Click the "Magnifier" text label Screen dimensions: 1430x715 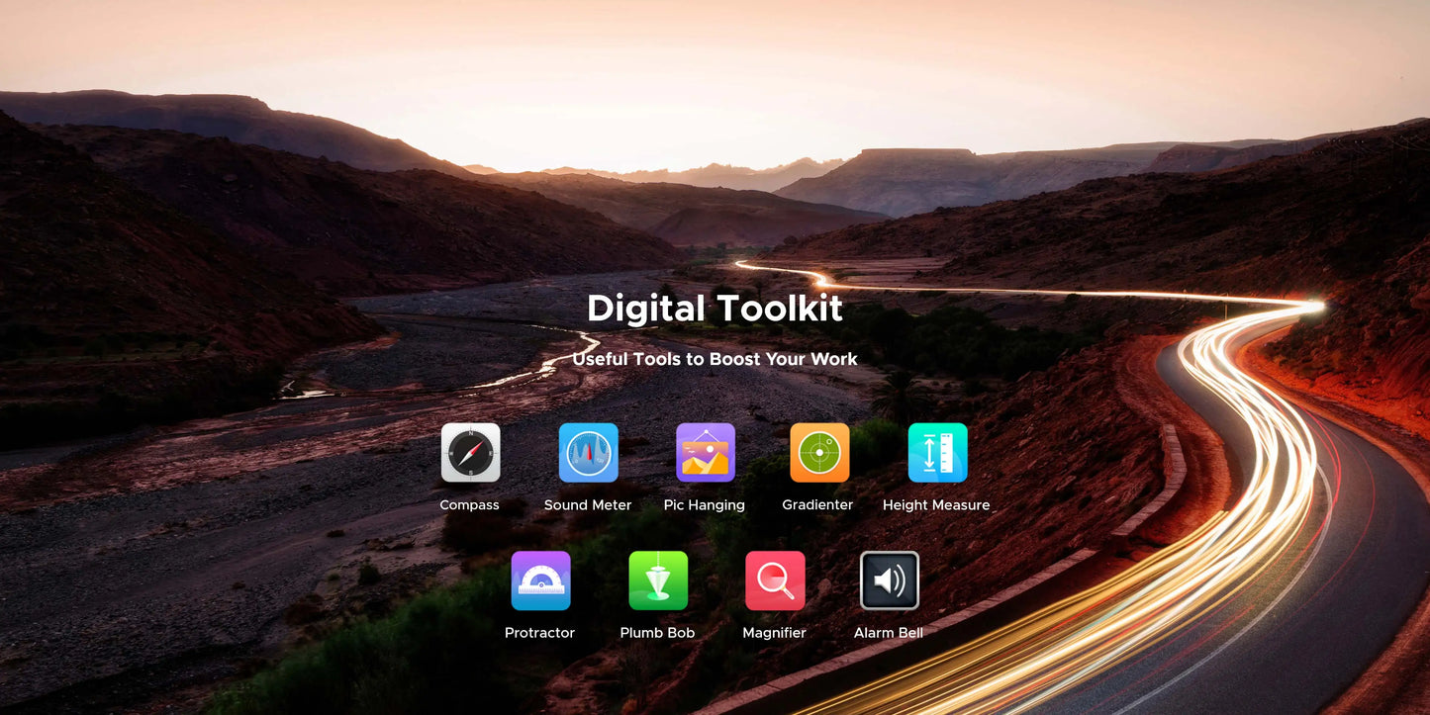pos(774,633)
